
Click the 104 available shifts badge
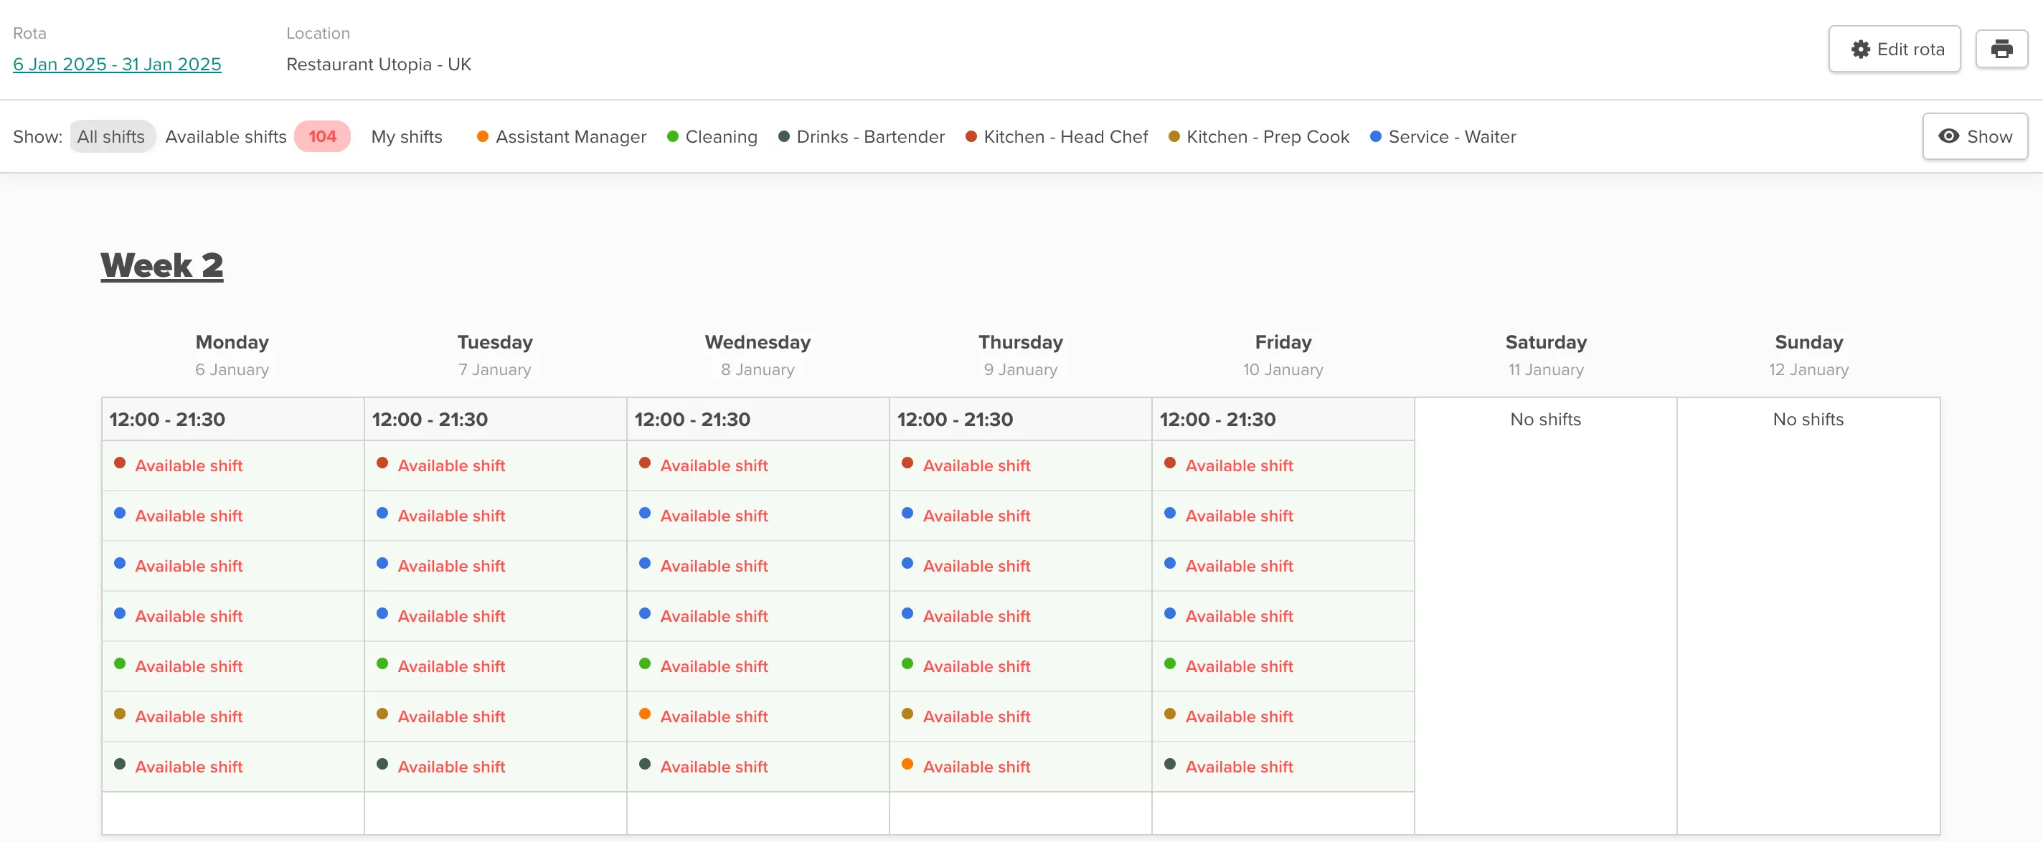tap(322, 136)
